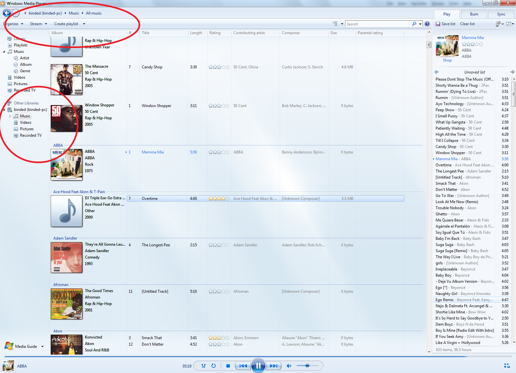Click binded (binded-pc) in the breadcrumb

(x=45, y=13)
